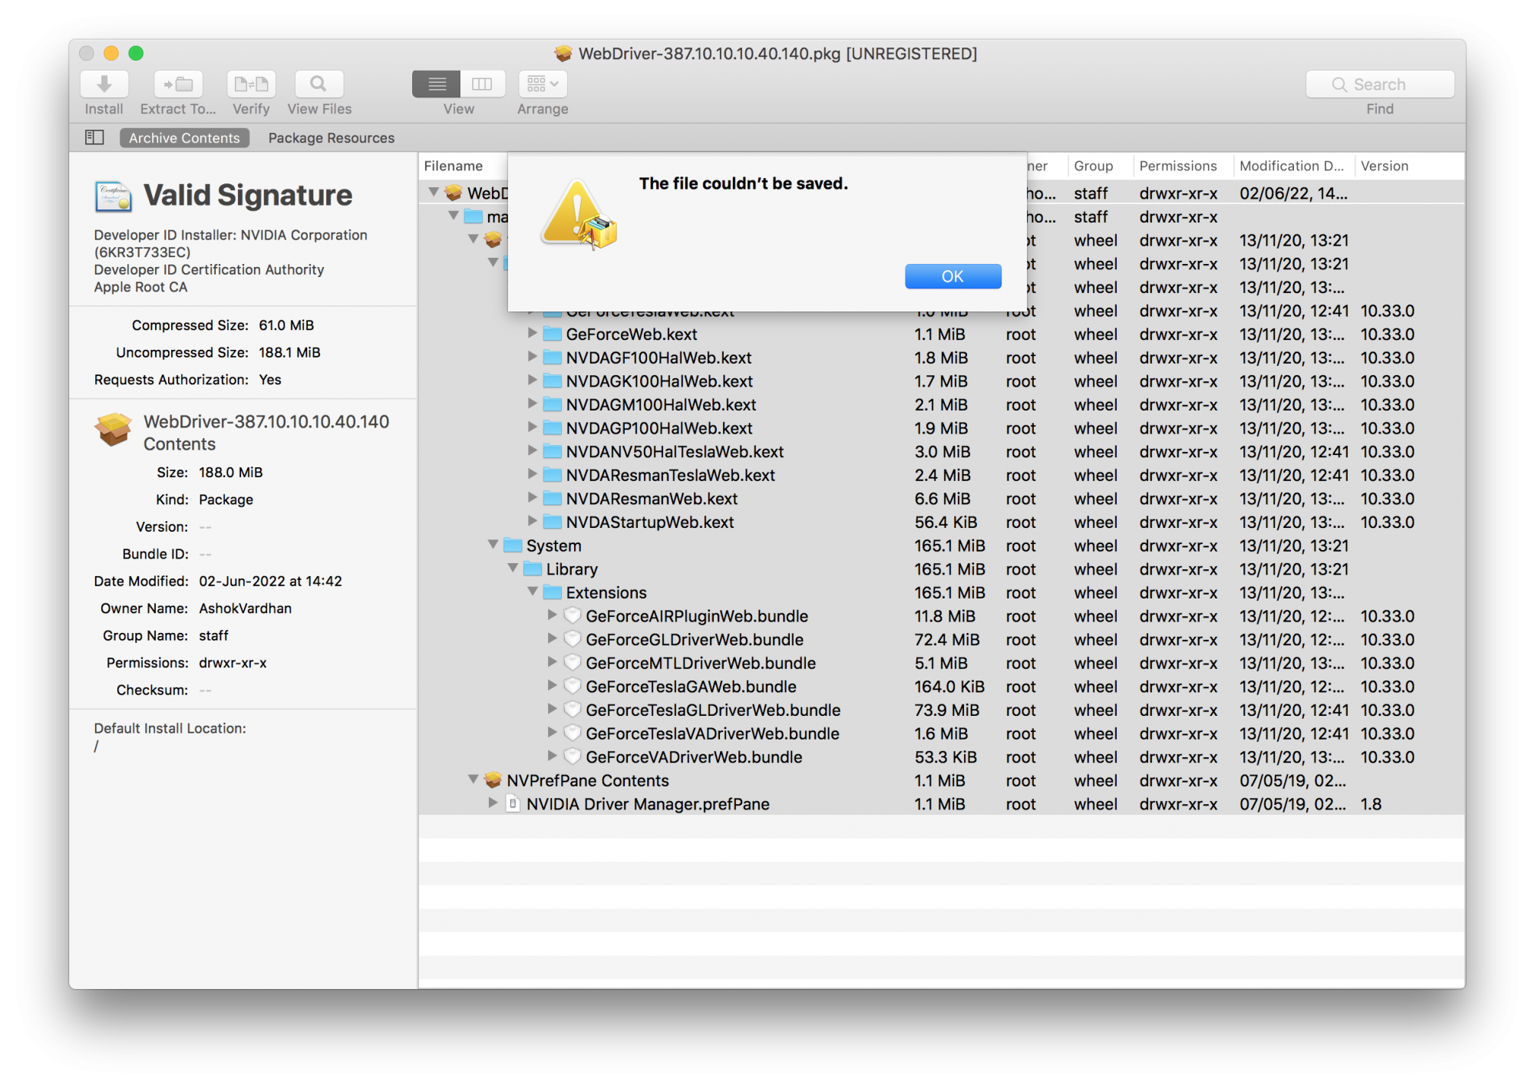Switch to list view mode
Screen dimensions: 1535x1088
click(436, 84)
